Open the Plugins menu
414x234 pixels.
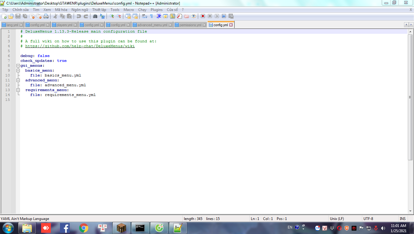(x=156, y=10)
